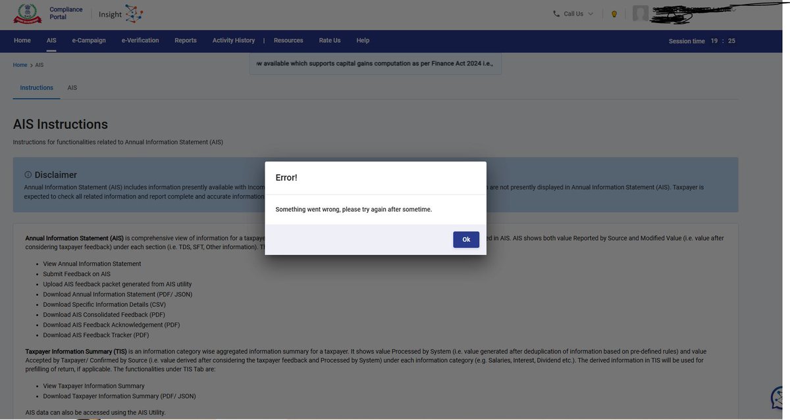Switch to the Instructions tab
The width and height of the screenshot is (790, 420).
(36, 87)
